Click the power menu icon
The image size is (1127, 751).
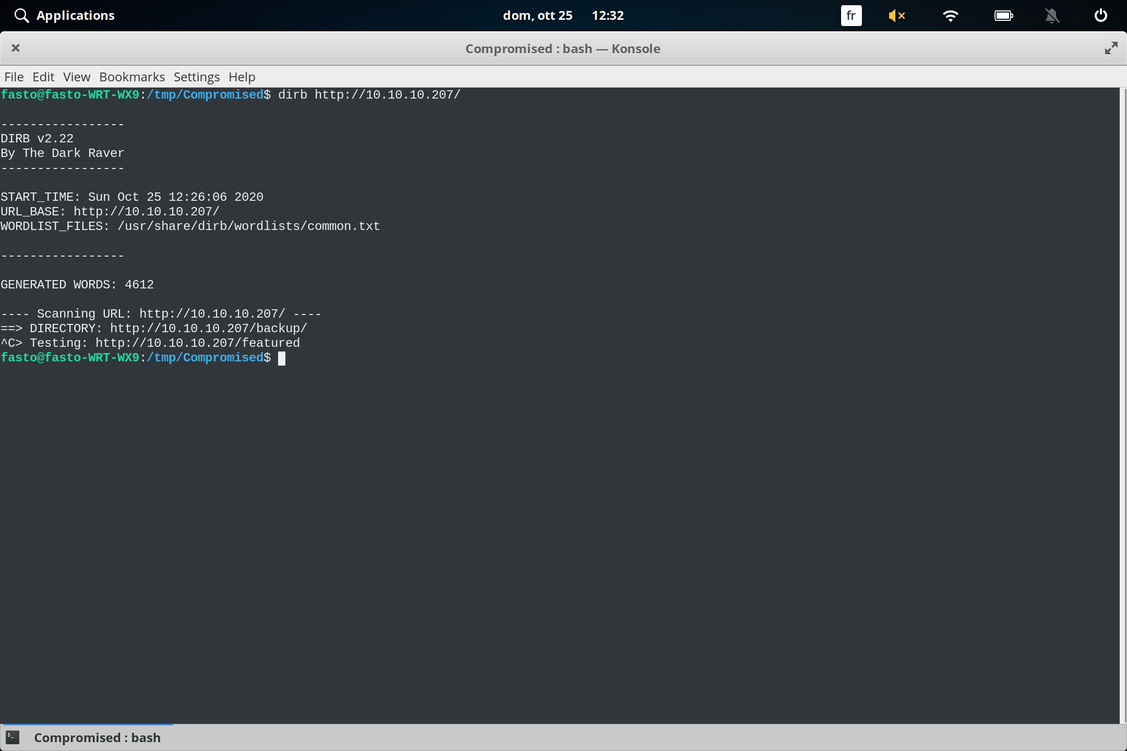[1100, 16]
